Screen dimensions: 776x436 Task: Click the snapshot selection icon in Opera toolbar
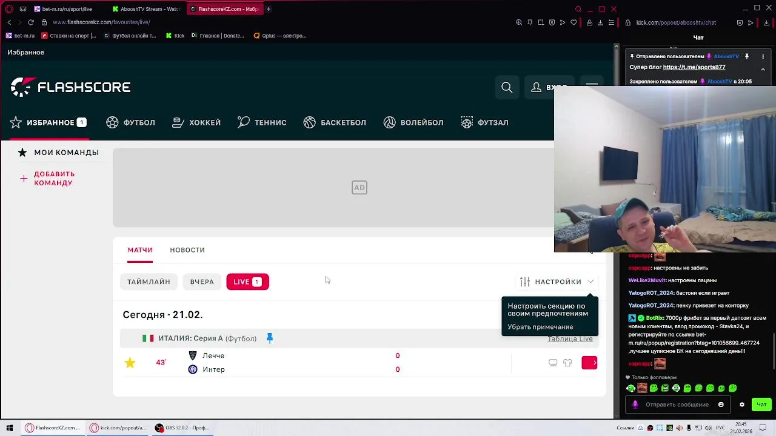[541, 22]
